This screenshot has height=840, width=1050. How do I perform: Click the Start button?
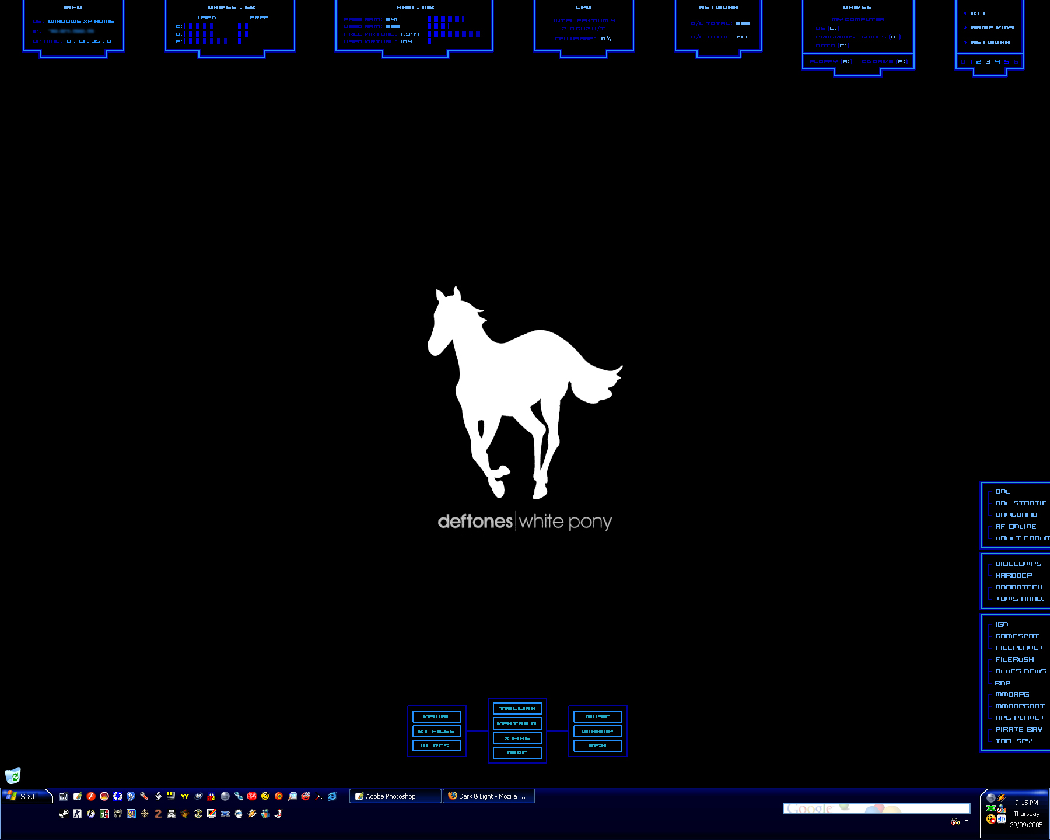[x=27, y=796]
